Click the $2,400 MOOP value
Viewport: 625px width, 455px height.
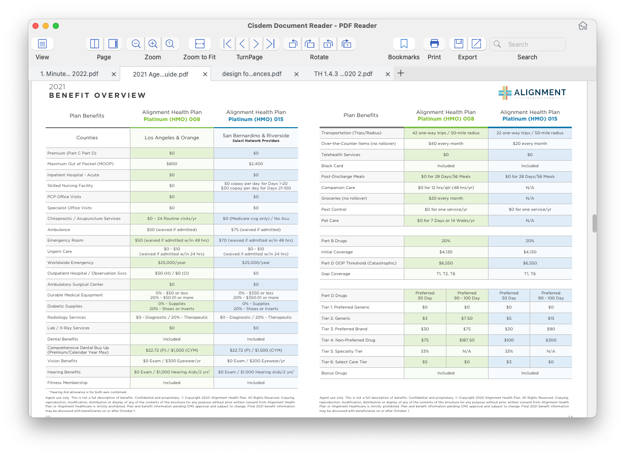[x=256, y=164]
